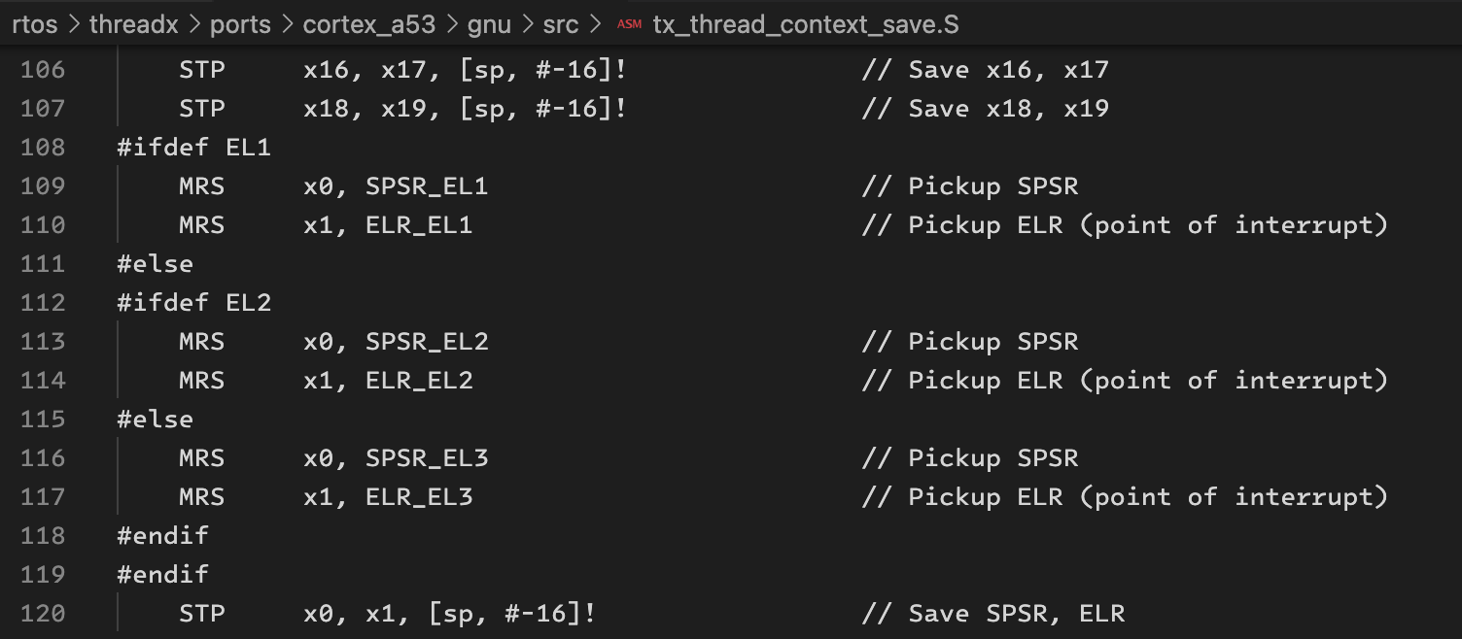Click the #endif on line 119
1462x639 pixels.
[x=162, y=575]
